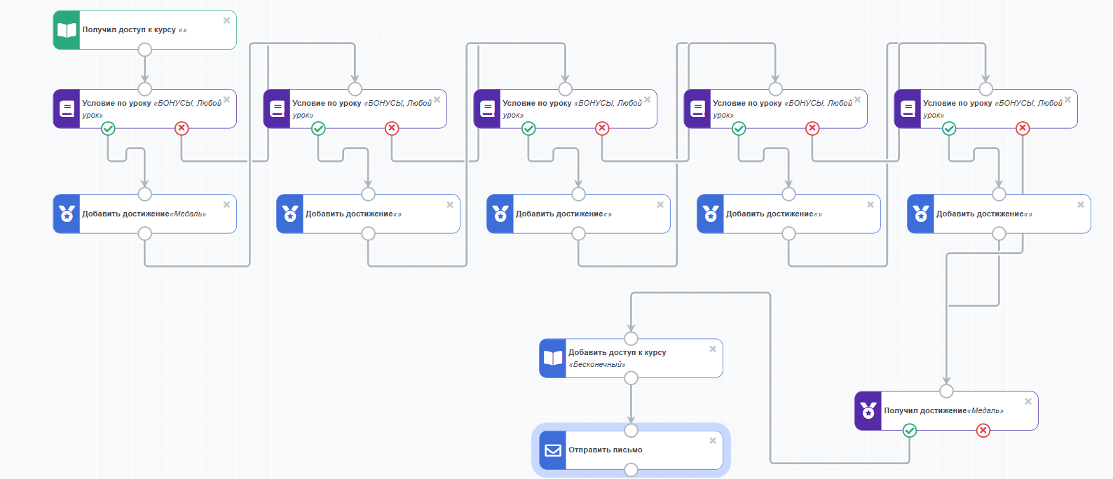
Task: Click red cross output of middle «Условие по уроку»
Action: pos(602,128)
